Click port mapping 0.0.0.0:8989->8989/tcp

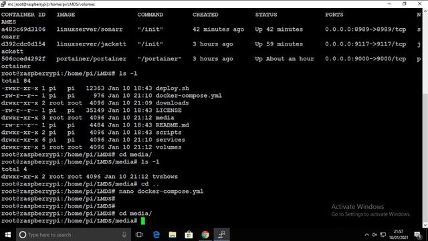pyautogui.click(x=366, y=29)
